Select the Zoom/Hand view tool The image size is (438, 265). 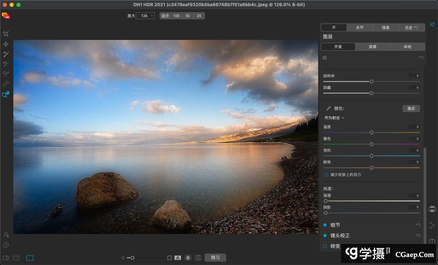tap(6, 95)
